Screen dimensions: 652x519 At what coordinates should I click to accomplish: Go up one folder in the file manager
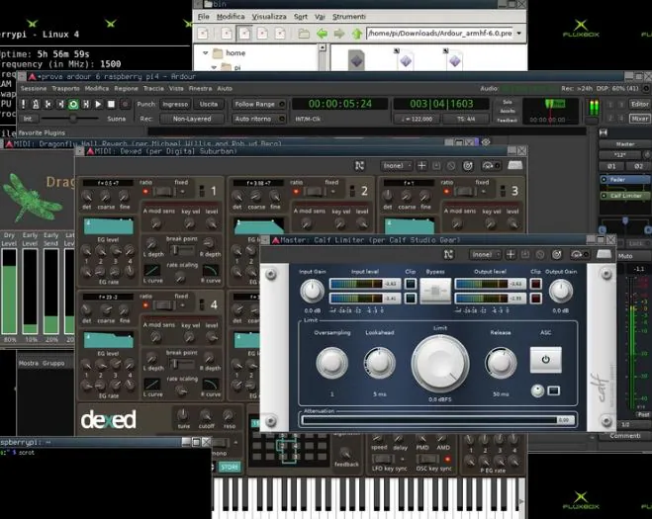coord(357,34)
